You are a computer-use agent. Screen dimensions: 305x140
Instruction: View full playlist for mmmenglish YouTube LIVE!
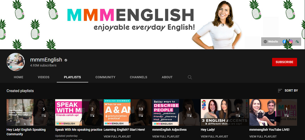pyautogui.click(x=263, y=137)
